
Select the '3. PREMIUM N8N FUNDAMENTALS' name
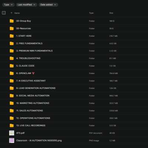pyautogui.click(x=34, y=51)
